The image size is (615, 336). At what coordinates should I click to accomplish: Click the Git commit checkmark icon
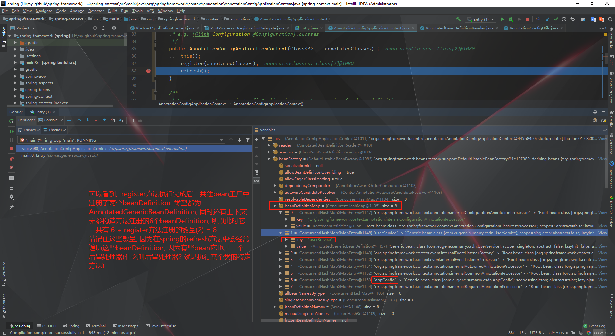[556, 19]
